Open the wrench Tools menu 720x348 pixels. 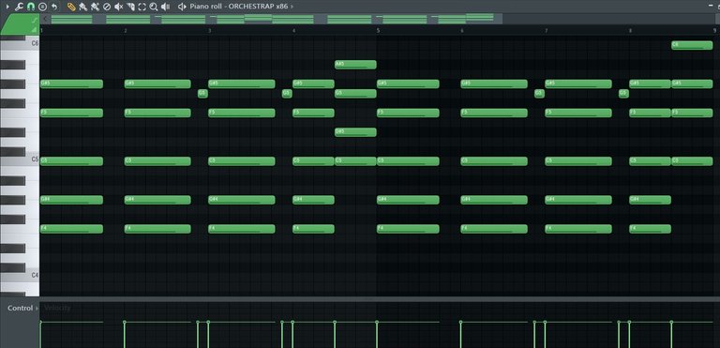tap(20, 7)
